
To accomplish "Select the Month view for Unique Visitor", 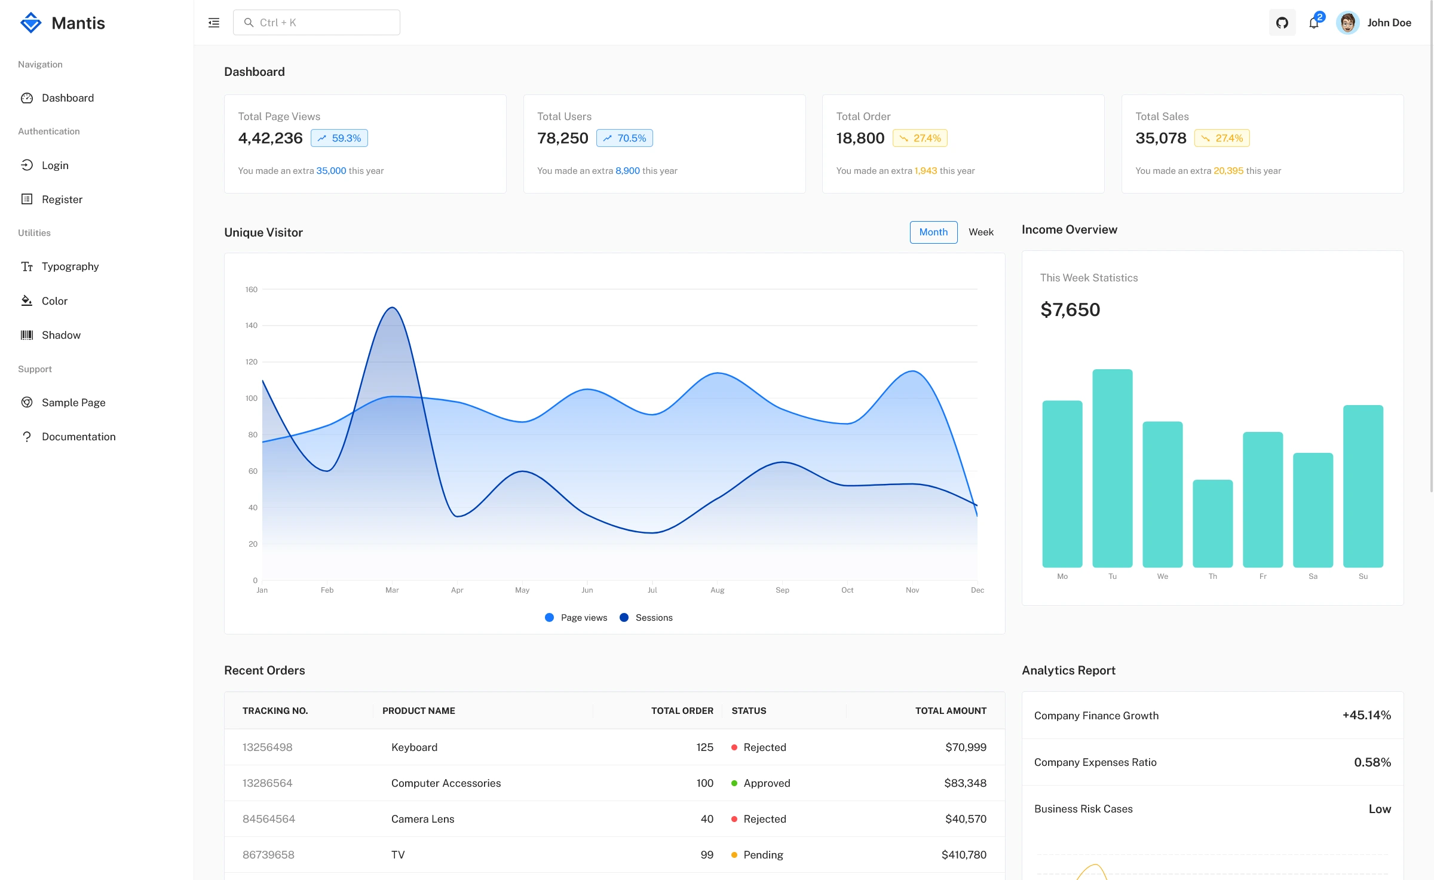I will (x=933, y=232).
